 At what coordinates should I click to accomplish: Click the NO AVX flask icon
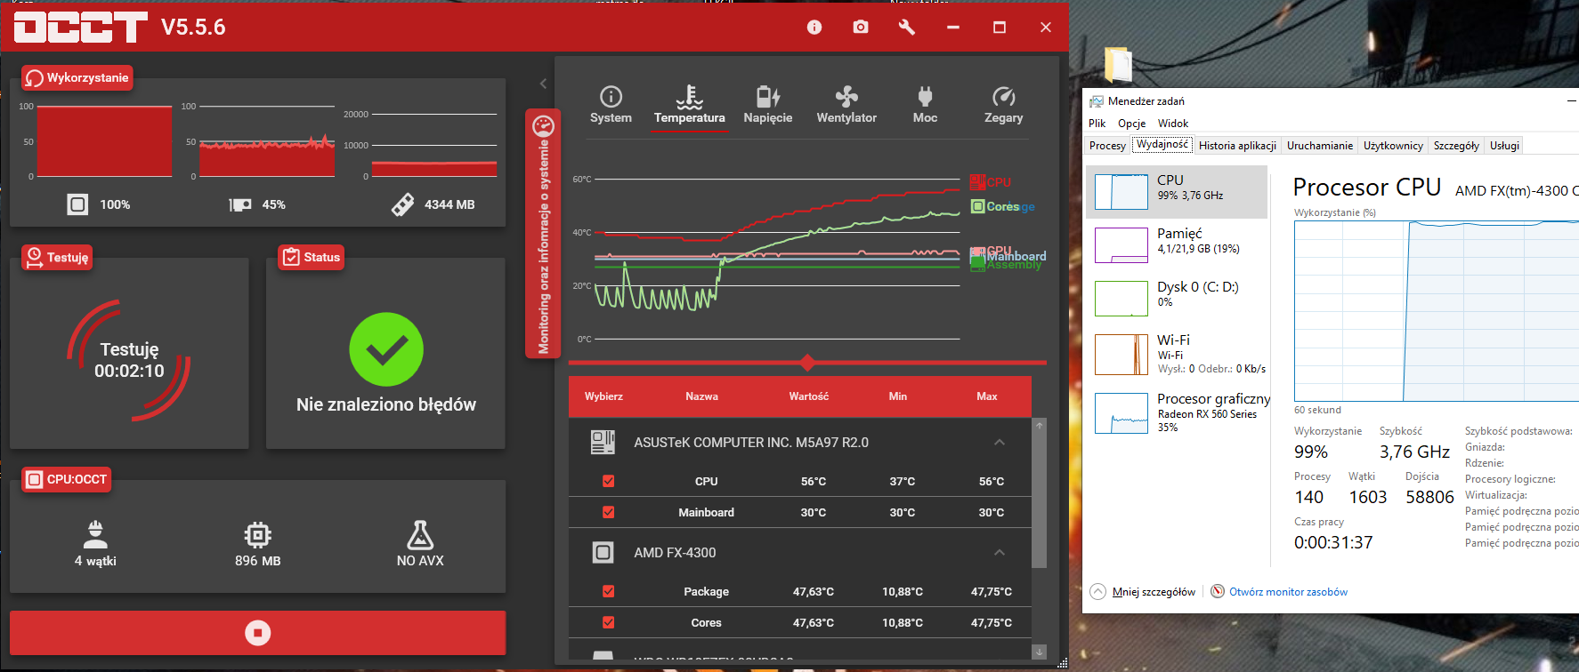[420, 534]
